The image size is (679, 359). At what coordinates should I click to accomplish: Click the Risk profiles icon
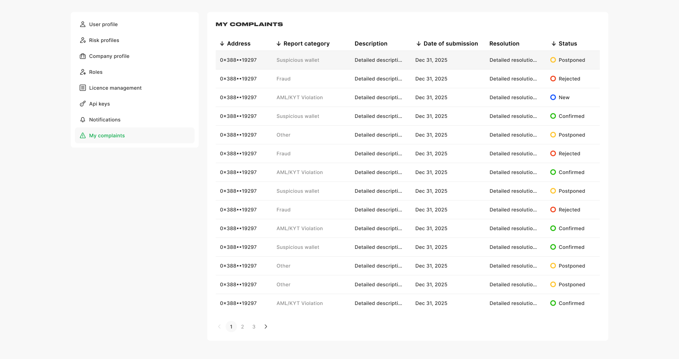pyautogui.click(x=83, y=40)
